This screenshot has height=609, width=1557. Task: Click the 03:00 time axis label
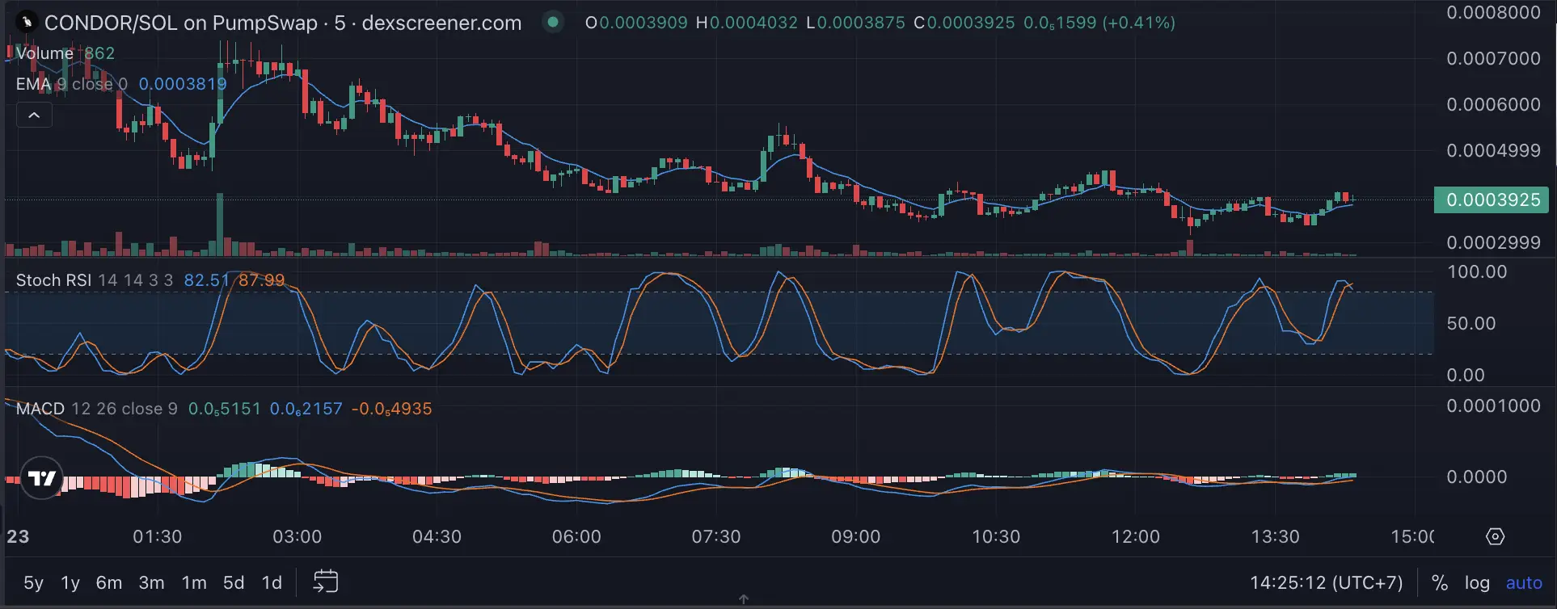tap(297, 536)
